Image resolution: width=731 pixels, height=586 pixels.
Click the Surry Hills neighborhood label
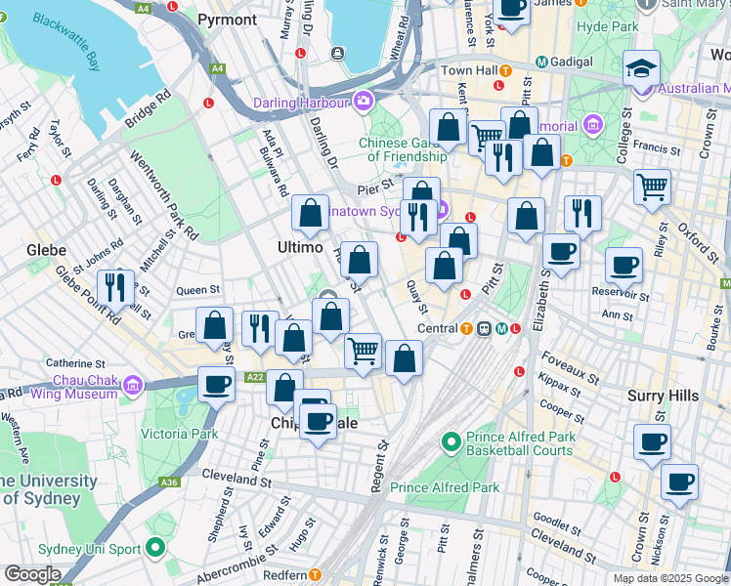(663, 396)
